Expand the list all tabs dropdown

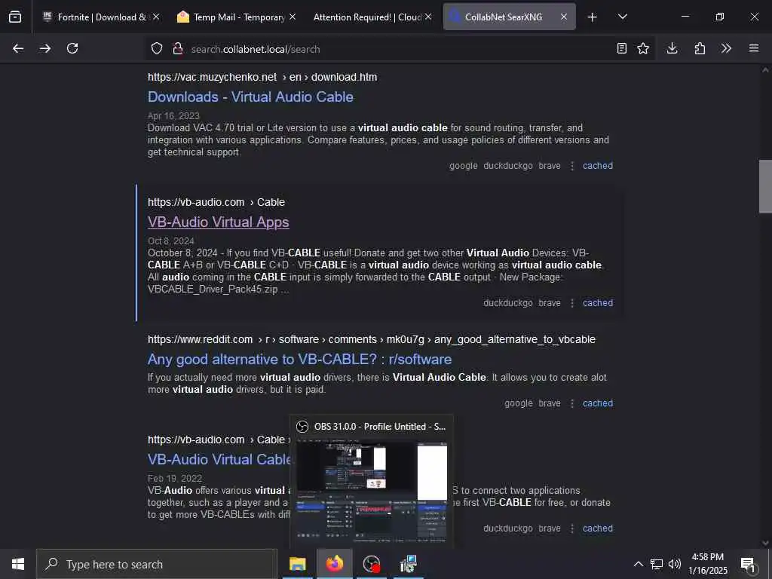coord(623,17)
